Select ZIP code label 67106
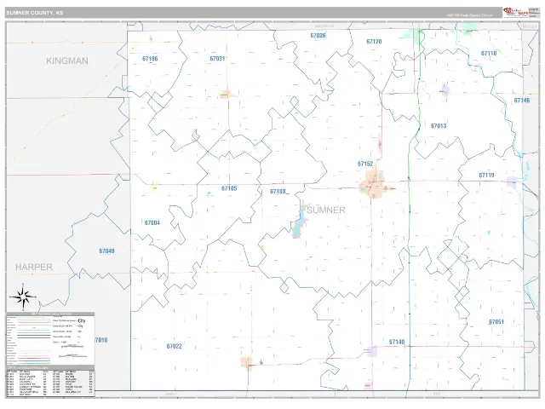Viewport: 545px width, 409px height. click(x=150, y=59)
